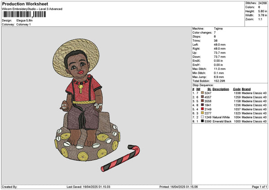Image resolution: width=269 pixels, height=190 pixels.
Task: Pick the brown swatch beside 4557
Action: (203, 97)
